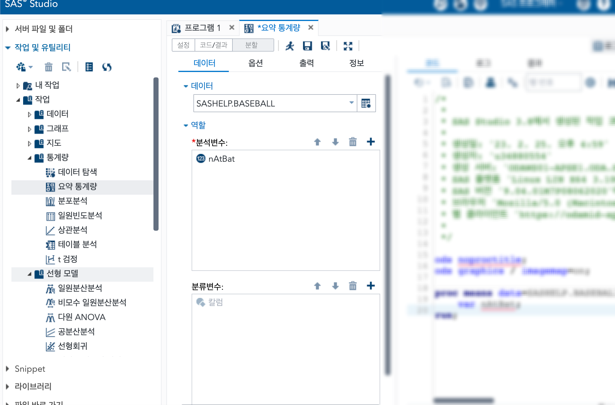
Task: Open the table selector next to SASHELP.BASEBALL
Action: [x=366, y=103]
